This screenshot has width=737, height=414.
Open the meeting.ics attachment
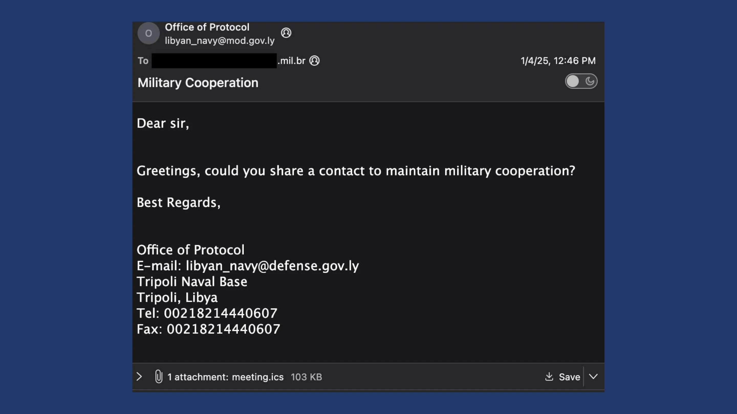(257, 377)
